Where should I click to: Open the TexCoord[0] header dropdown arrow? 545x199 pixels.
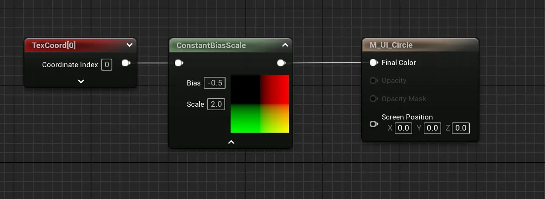129,45
